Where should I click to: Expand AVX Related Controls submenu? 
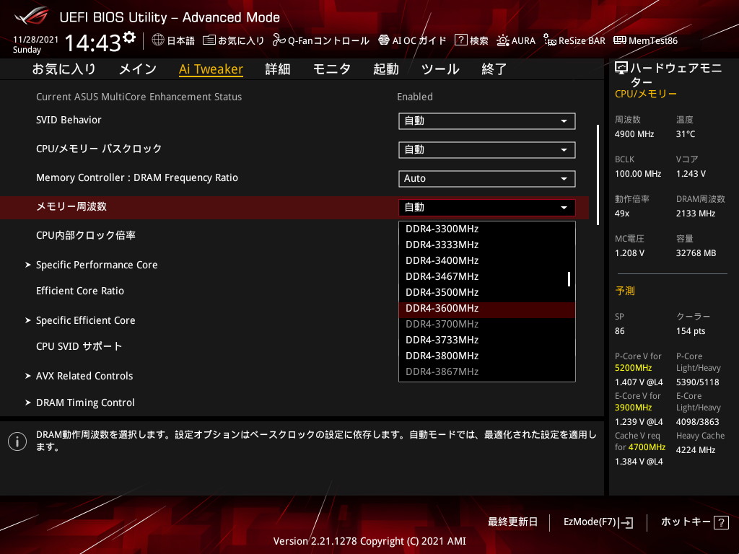(84, 376)
